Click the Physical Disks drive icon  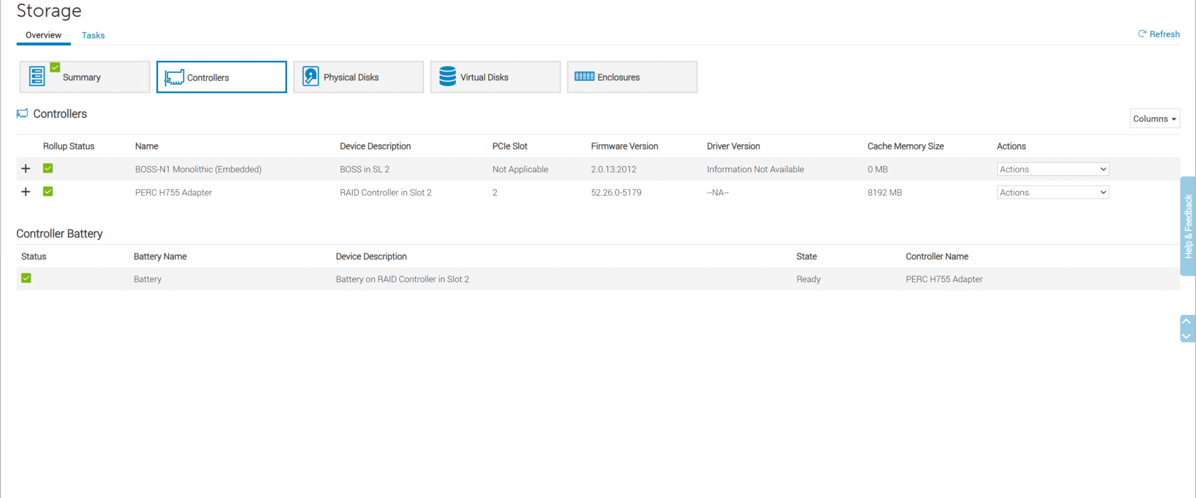[310, 77]
